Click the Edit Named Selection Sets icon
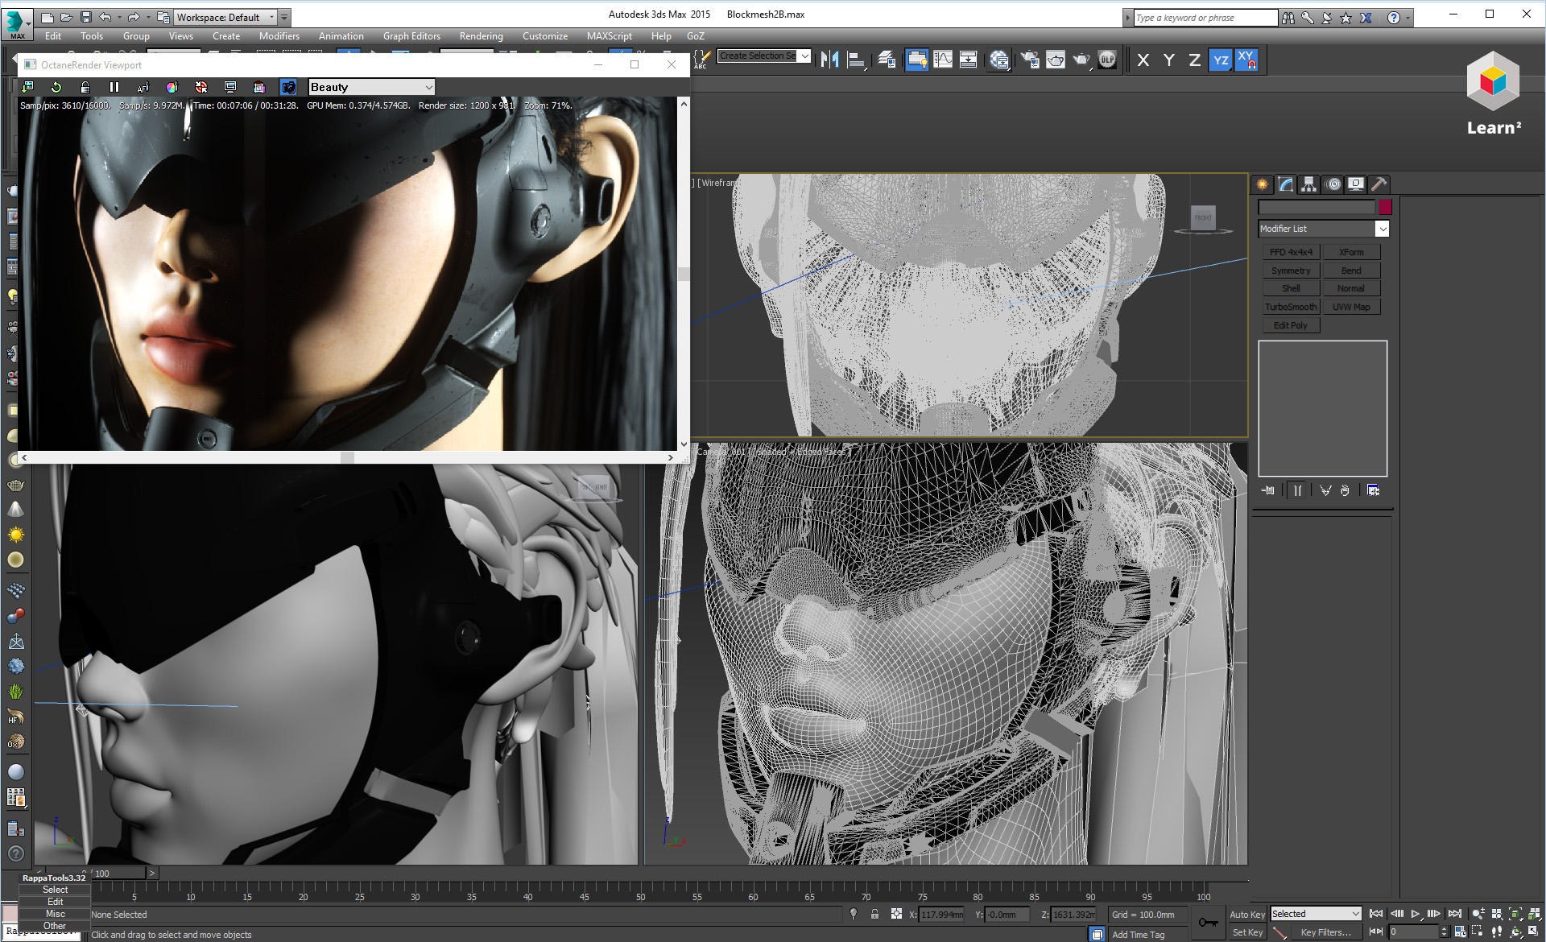Screen dimensions: 1546x942 [702, 60]
